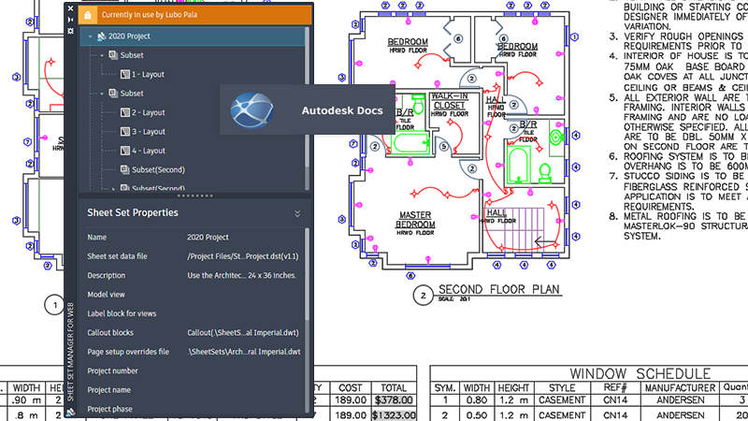Click the sheet set icon at the palette's bottom corner
This screenshot has width=748, height=421.
pos(71,413)
